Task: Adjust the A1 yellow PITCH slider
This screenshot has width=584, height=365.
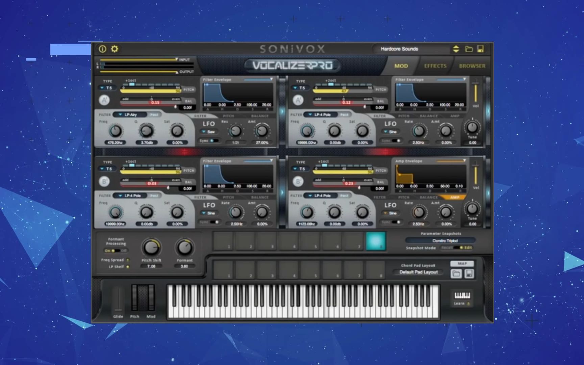Action: pos(151,91)
